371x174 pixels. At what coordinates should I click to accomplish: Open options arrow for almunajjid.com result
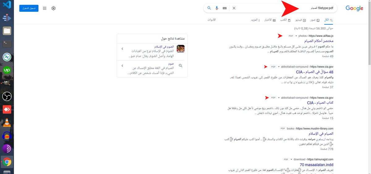point(291,159)
